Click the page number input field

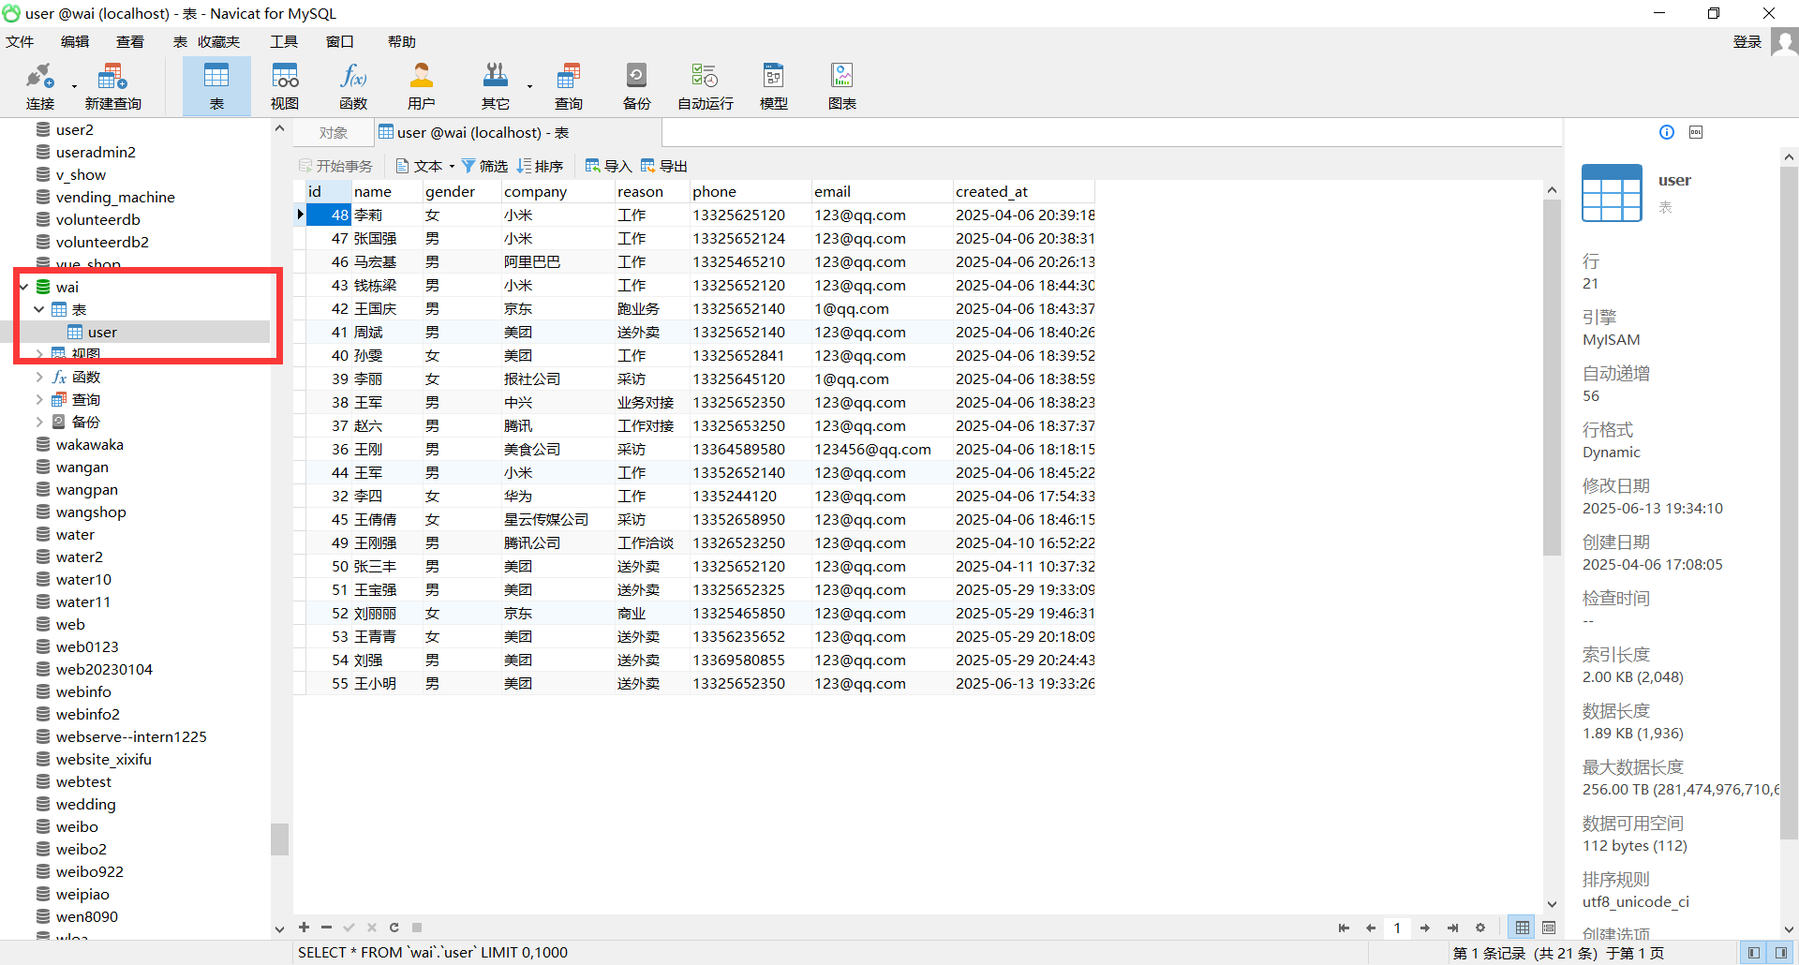pos(1397,928)
